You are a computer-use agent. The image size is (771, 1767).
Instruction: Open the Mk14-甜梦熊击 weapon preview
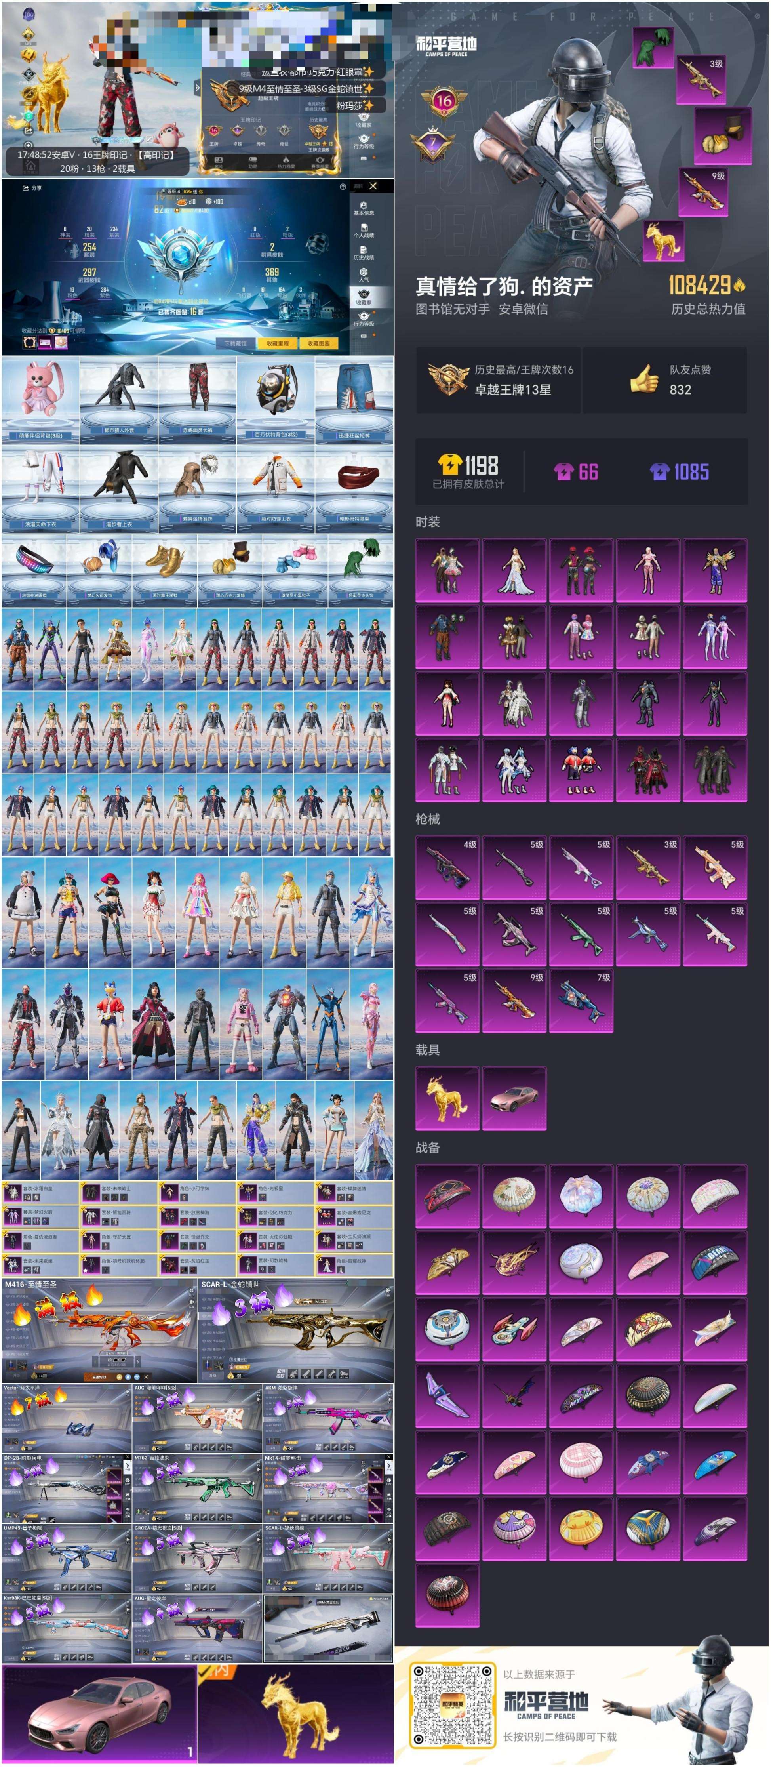pyautogui.click(x=329, y=1488)
